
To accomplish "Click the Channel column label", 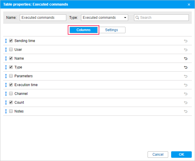I will click(21, 93).
